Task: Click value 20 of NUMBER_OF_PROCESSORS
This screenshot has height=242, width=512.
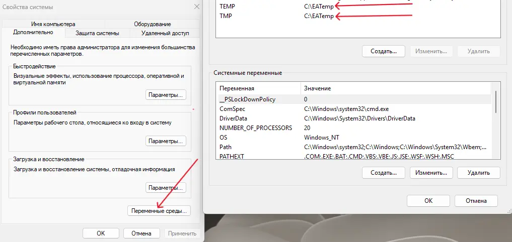Action: (307, 128)
